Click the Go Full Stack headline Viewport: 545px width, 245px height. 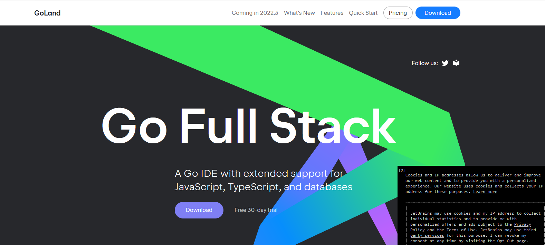tap(249, 126)
